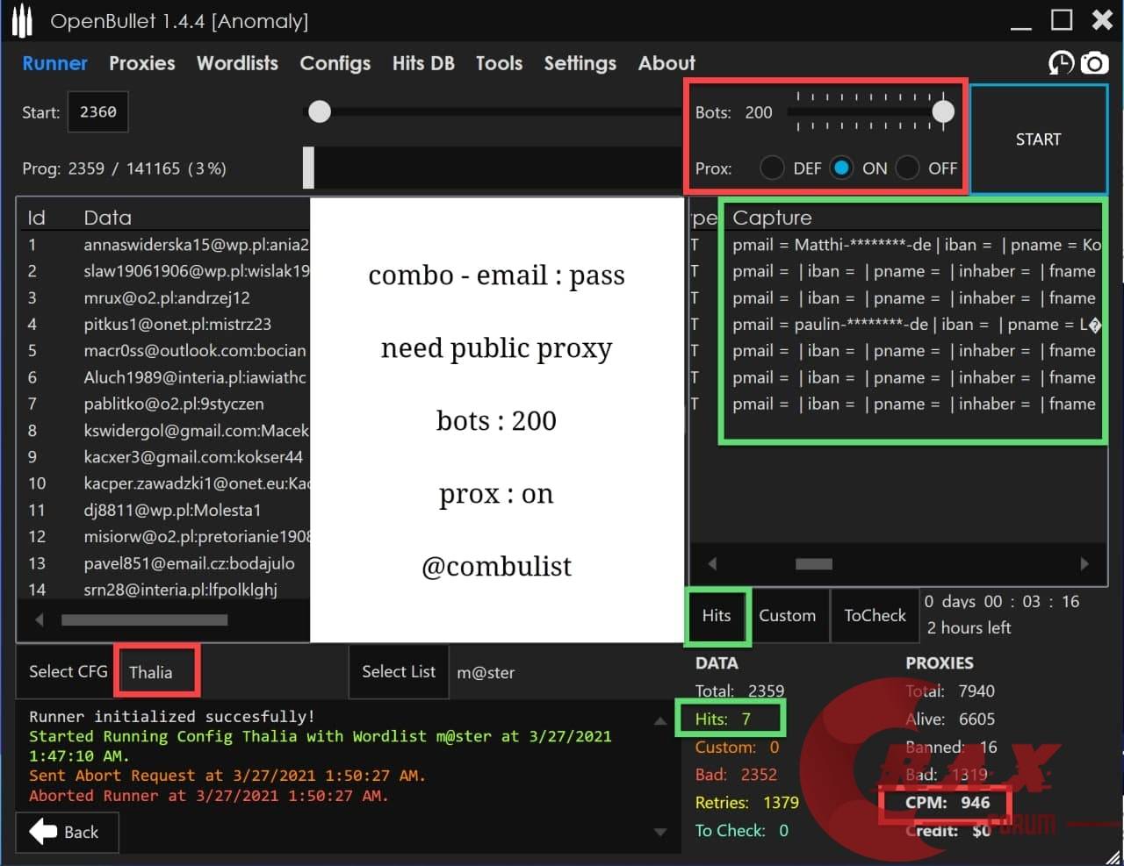Click the Prog progress bar
The image size is (1124, 866).
(494, 167)
